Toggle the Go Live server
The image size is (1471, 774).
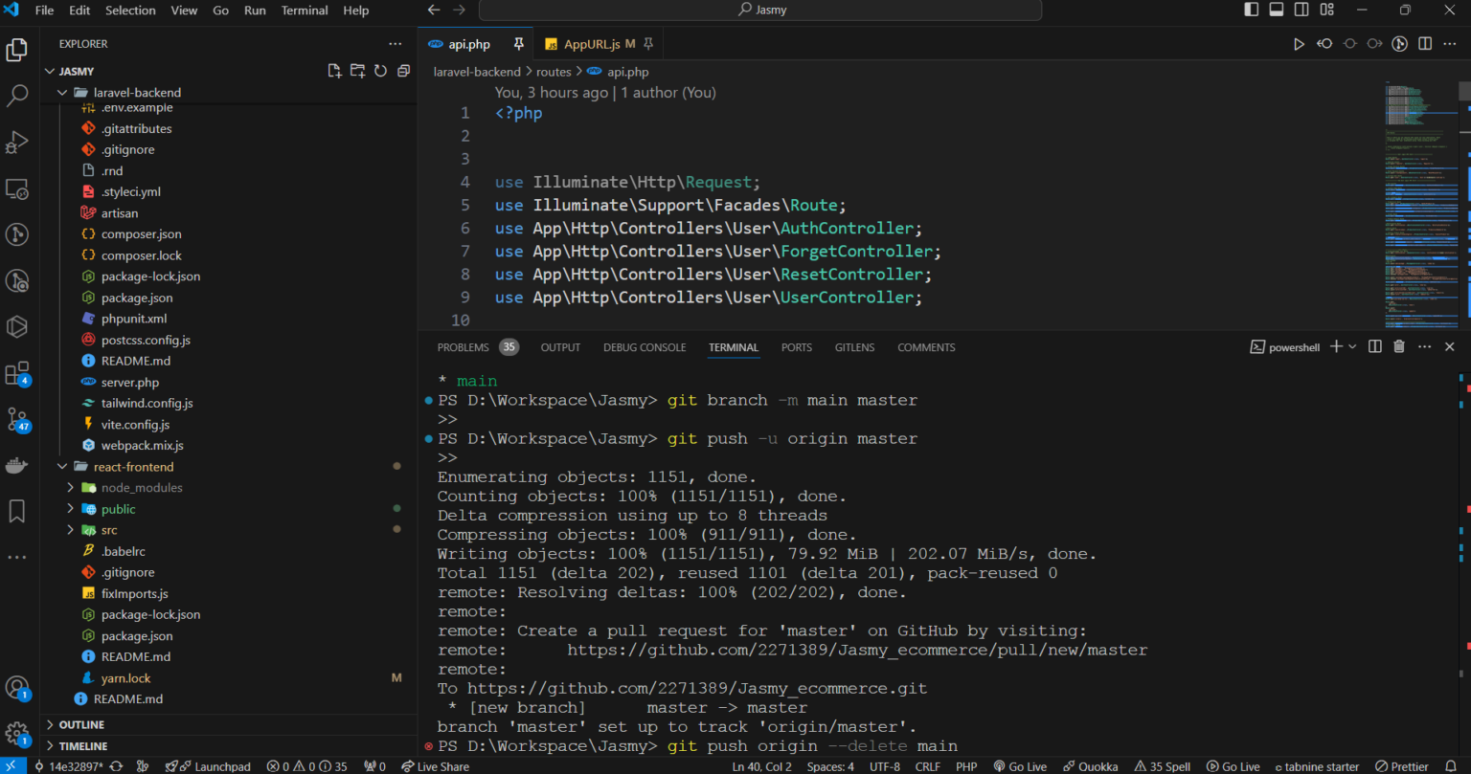tap(1020, 766)
